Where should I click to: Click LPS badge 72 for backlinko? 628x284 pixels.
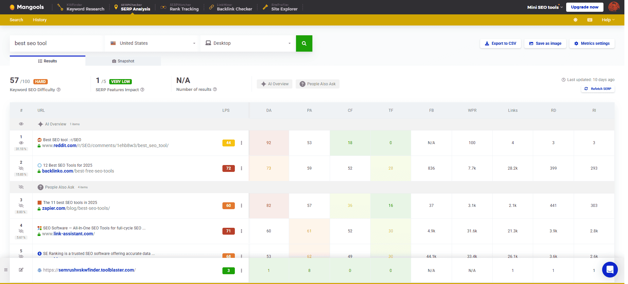pyautogui.click(x=228, y=168)
